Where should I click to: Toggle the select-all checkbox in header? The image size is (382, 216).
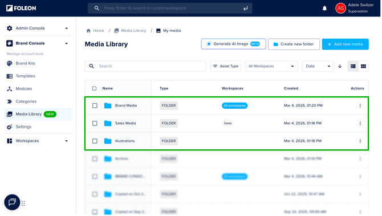(x=94, y=88)
